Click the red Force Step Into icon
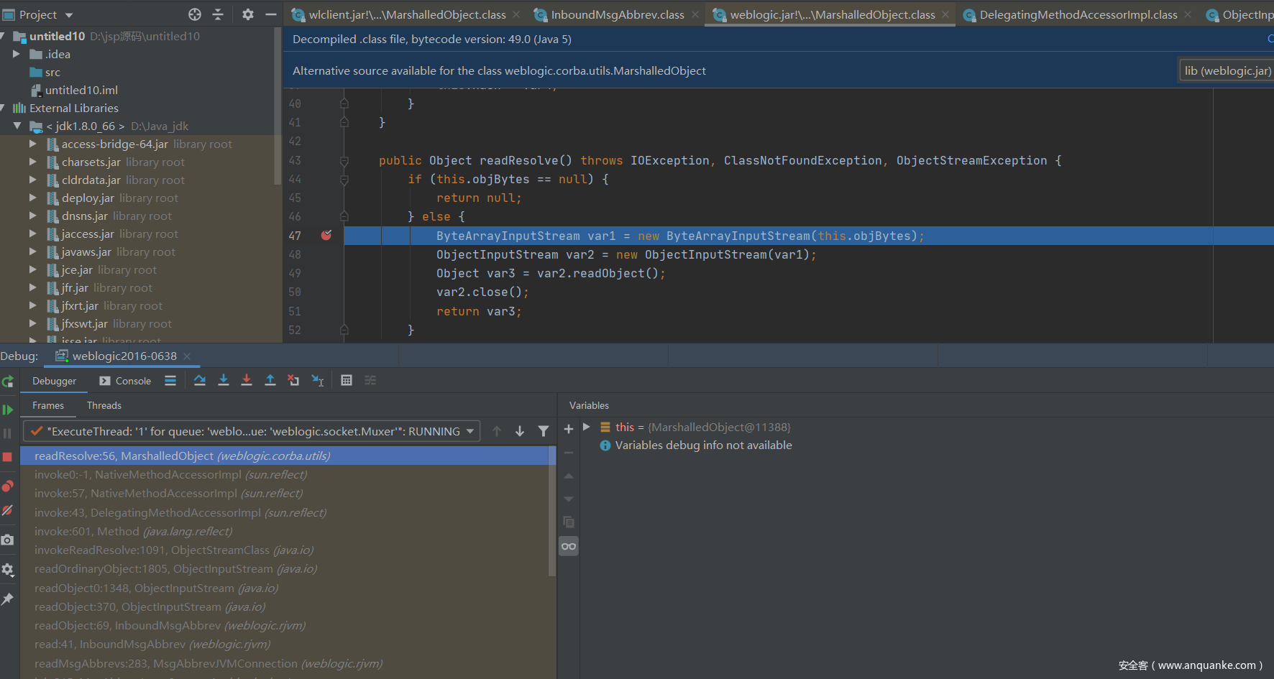The width and height of the screenshot is (1274, 679). tap(247, 381)
